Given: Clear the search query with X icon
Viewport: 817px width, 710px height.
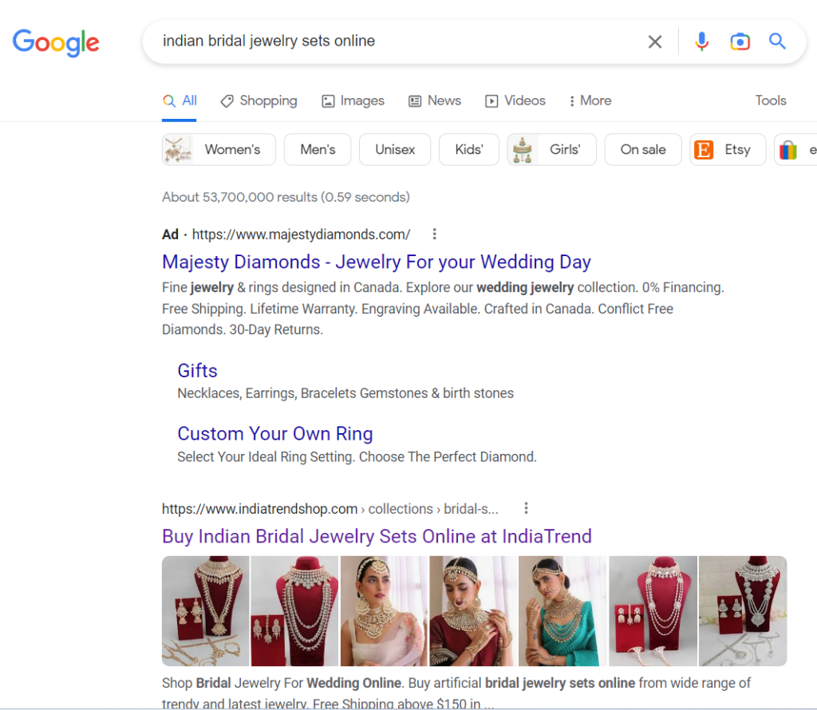Looking at the screenshot, I should click(x=655, y=41).
